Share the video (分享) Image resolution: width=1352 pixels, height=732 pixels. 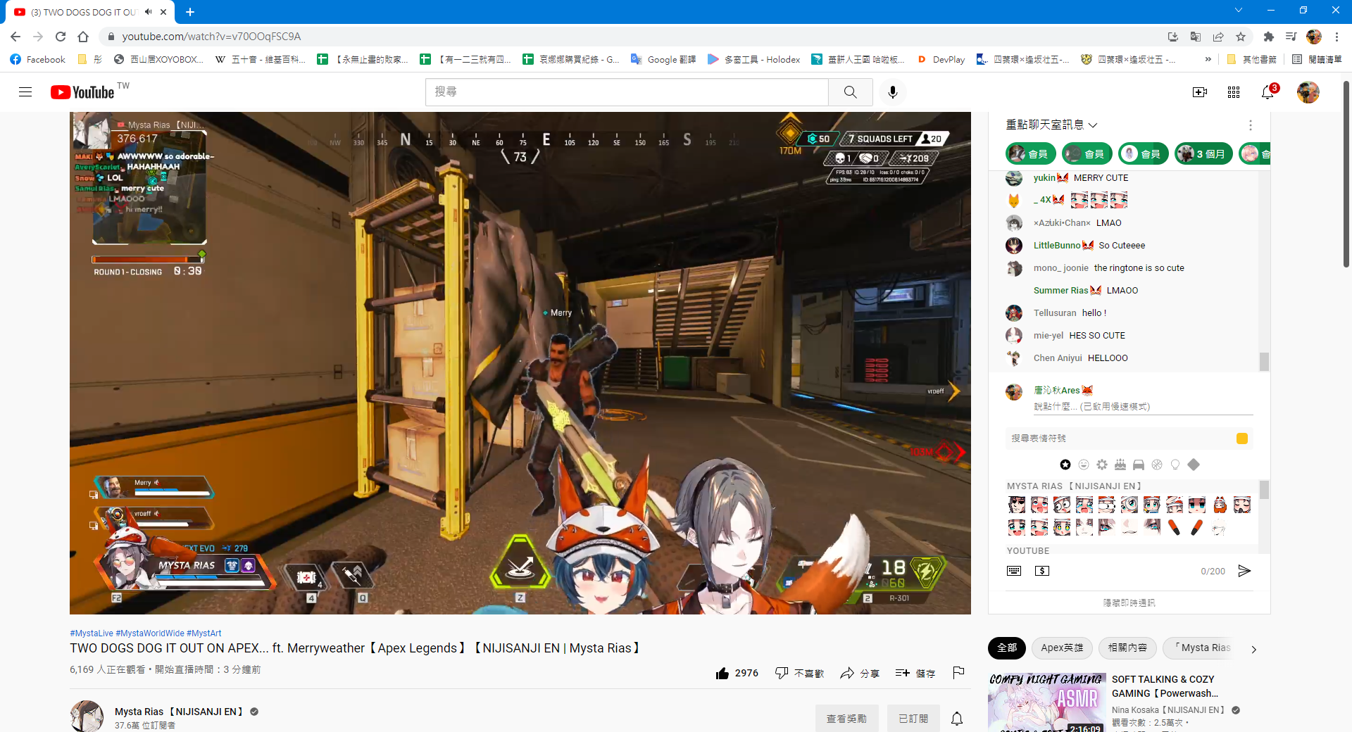[860, 673]
